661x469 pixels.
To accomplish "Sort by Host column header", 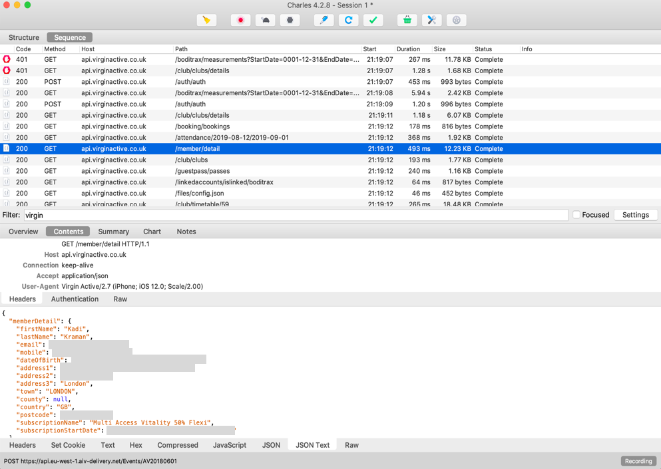I will [88, 49].
